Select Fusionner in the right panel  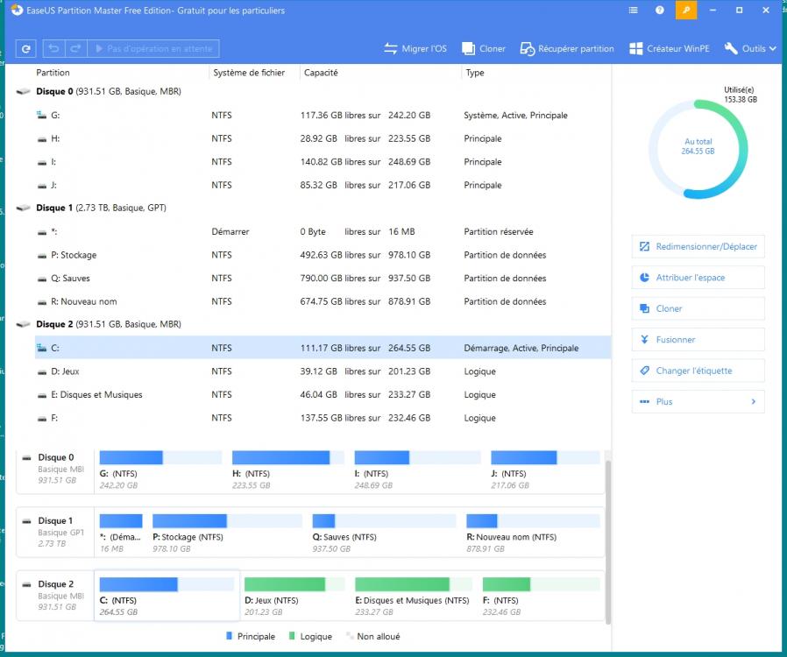point(698,340)
